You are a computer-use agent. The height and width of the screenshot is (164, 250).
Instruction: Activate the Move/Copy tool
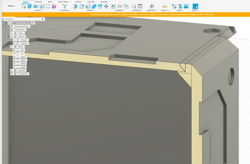click(106, 6)
